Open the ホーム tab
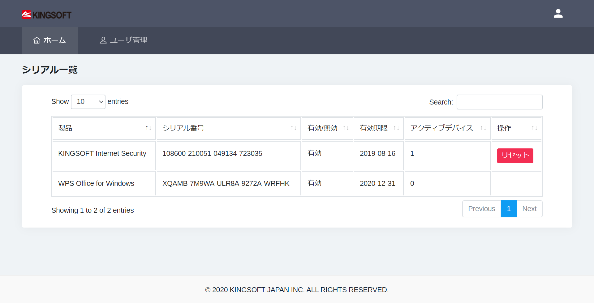This screenshot has width=594, height=303. coord(49,40)
